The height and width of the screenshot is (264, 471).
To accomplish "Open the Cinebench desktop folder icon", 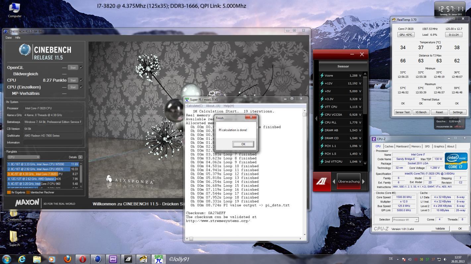I will pos(15,215).
